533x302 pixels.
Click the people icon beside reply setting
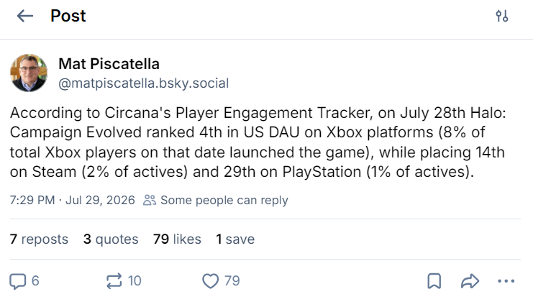tap(150, 200)
